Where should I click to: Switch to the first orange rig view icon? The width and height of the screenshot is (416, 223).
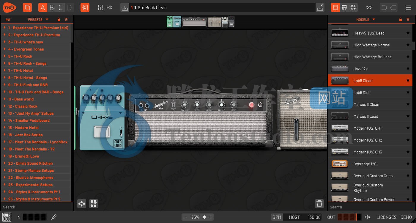coord(335,7)
